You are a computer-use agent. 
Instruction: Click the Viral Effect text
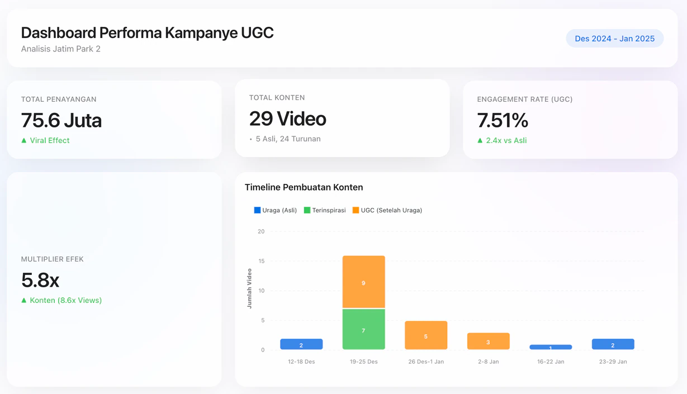coord(50,140)
